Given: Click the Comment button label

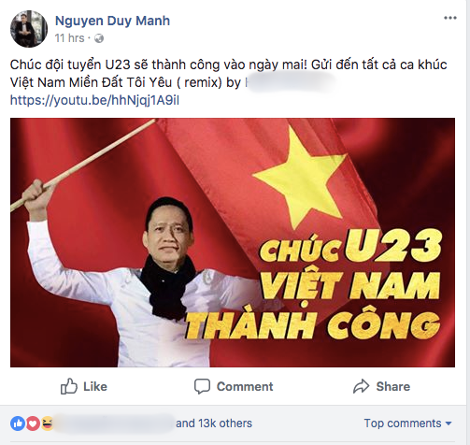Looking at the screenshot, I should tap(245, 387).
